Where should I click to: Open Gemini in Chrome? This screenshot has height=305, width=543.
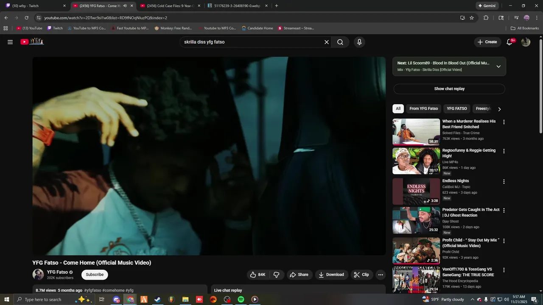[x=487, y=6]
